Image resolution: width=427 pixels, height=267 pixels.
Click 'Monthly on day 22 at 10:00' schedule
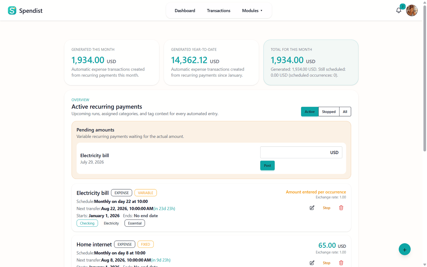pos(121,202)
